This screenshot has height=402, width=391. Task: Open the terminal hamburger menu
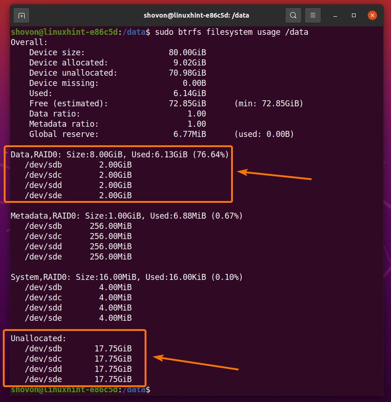coord(313,15)
